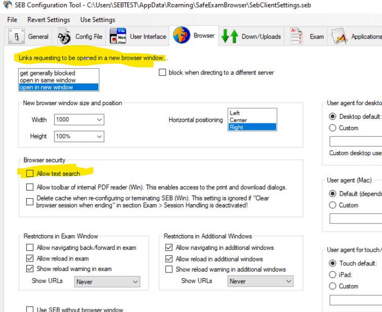Viewport: 382px width, 312px height.
Task: Enable Show reload warning in additional windows
Action: coord(169,269)
